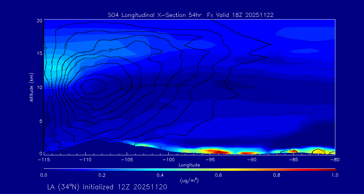Click the "20" contour label near 5 km altitude

coord(103,120)
